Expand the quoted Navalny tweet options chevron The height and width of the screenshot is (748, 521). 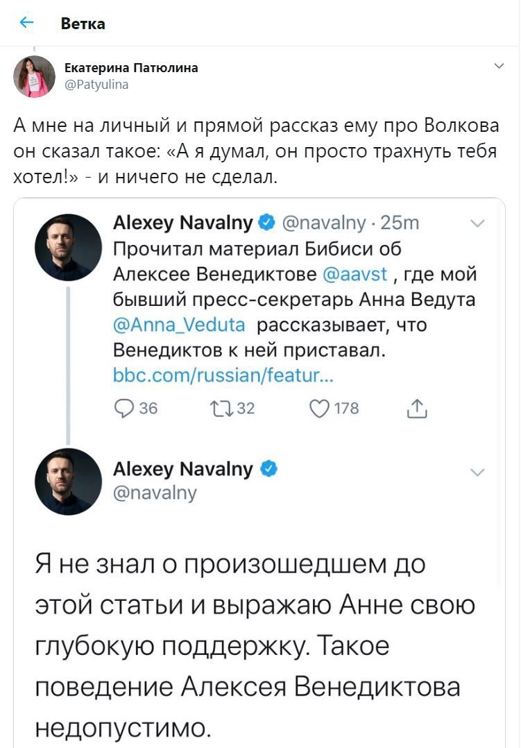click(x=477, y=223)
